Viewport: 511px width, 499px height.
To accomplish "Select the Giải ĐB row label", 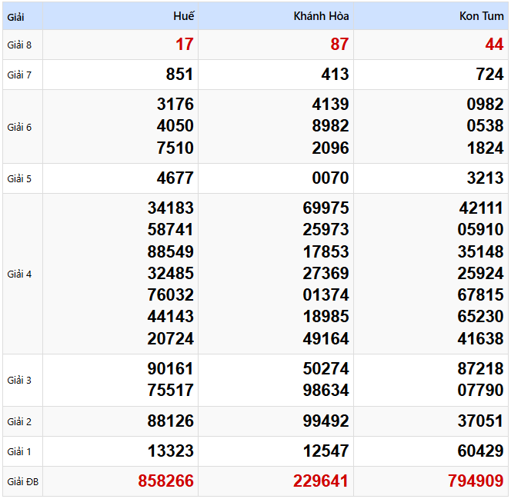I will coord(22,482).
